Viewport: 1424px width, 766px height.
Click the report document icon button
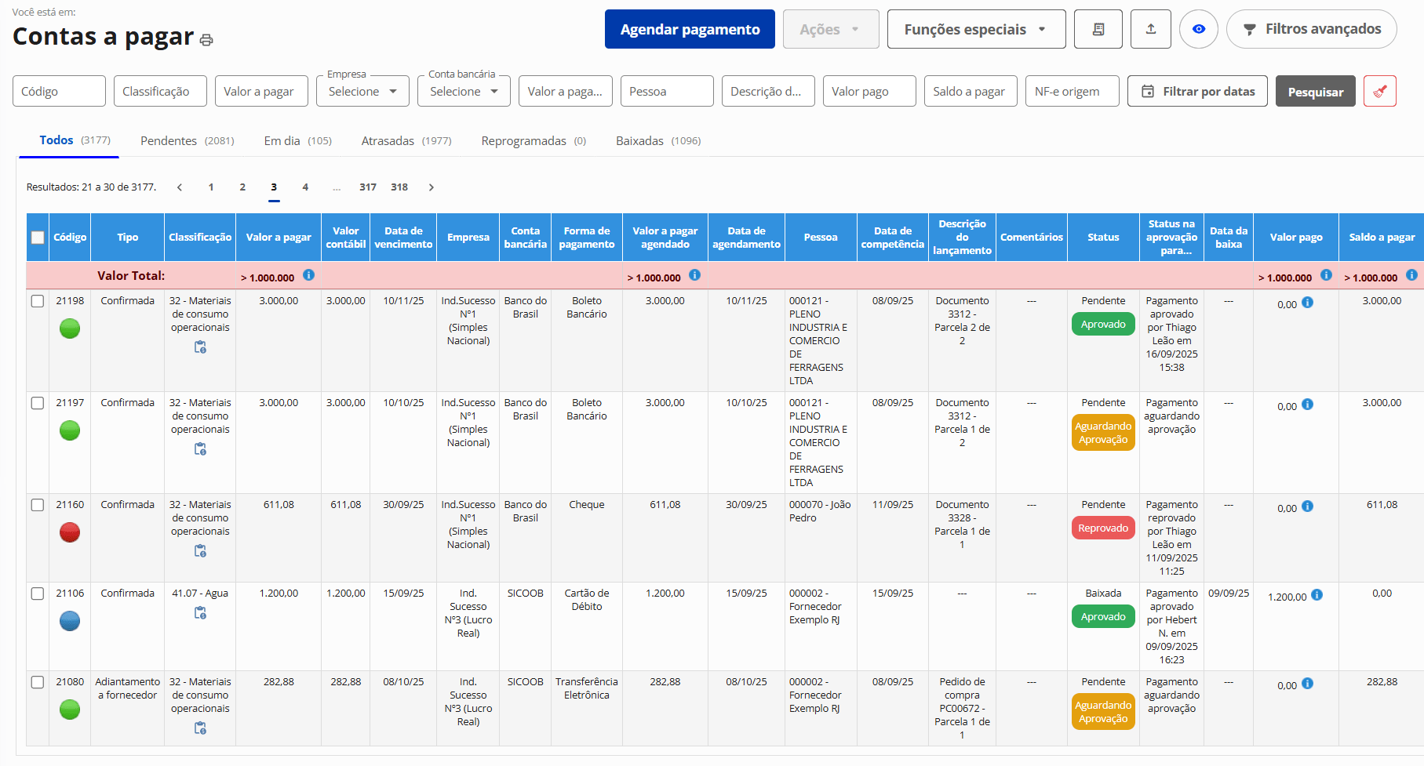pyautogui.click(x=1098, y=29)
